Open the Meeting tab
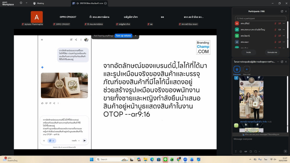 click(38, 3)
